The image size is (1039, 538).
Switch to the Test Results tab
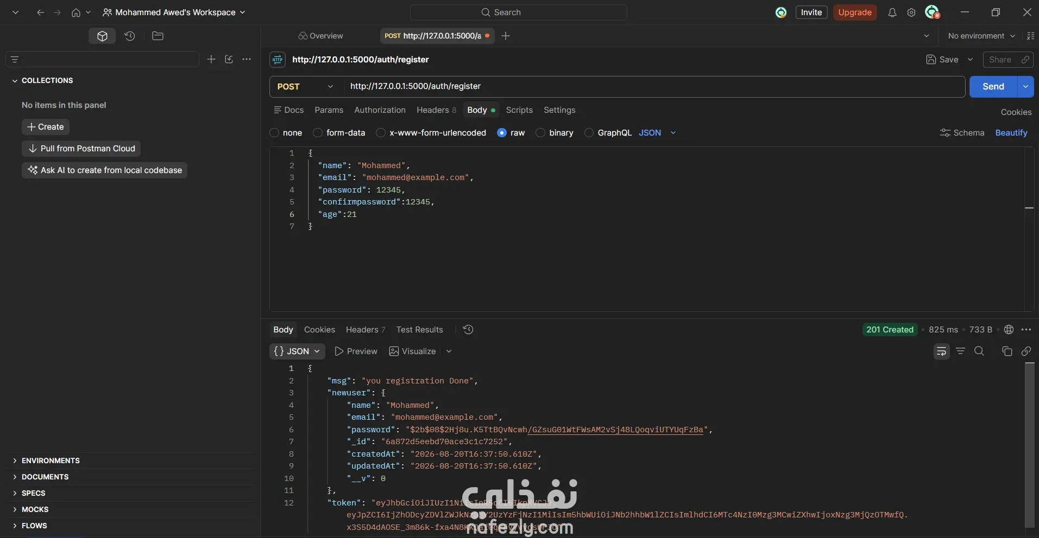pos(419,330)
